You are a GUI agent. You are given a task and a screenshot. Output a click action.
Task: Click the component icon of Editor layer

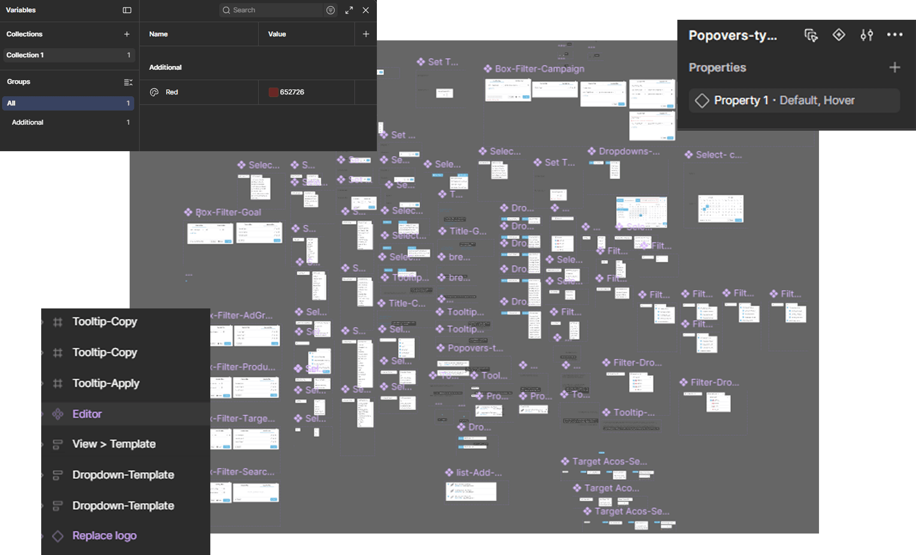coord(58,414)
